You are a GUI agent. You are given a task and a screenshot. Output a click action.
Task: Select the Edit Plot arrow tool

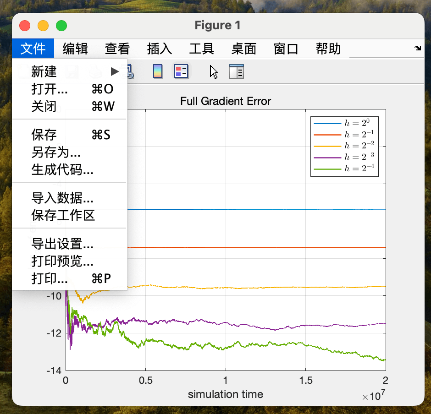tap(214, 72)
